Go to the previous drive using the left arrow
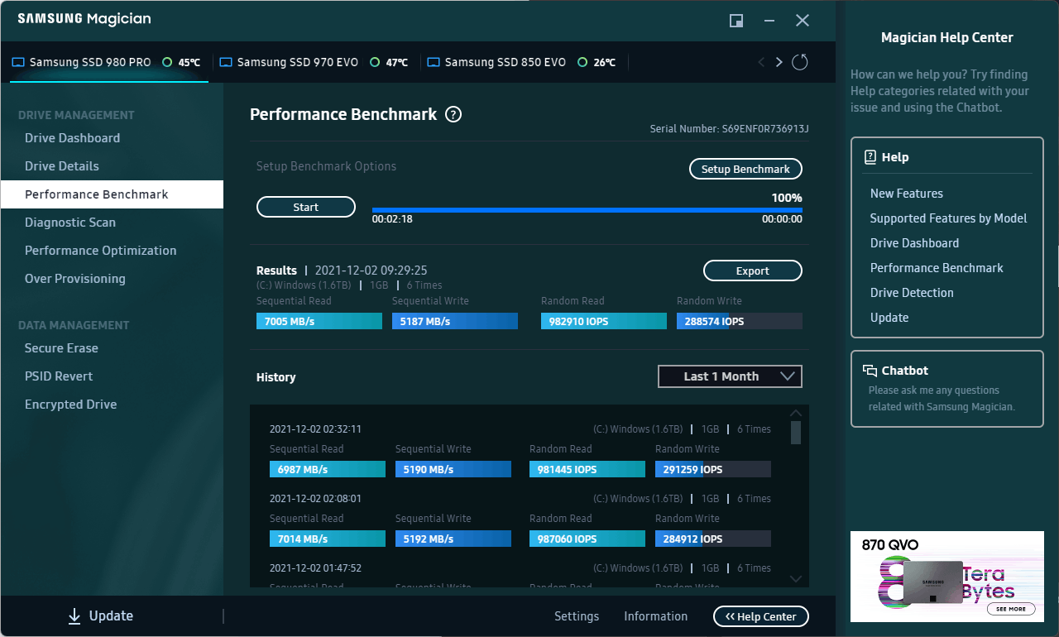 pos(761,62)
